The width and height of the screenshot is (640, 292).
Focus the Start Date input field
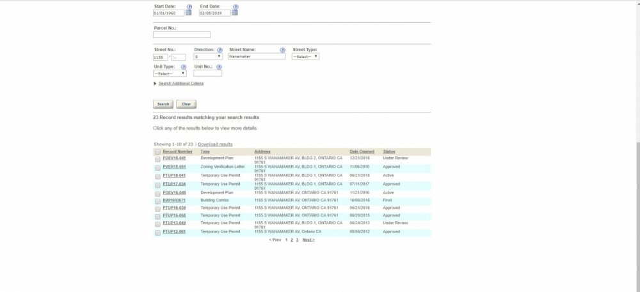point(168,13)
